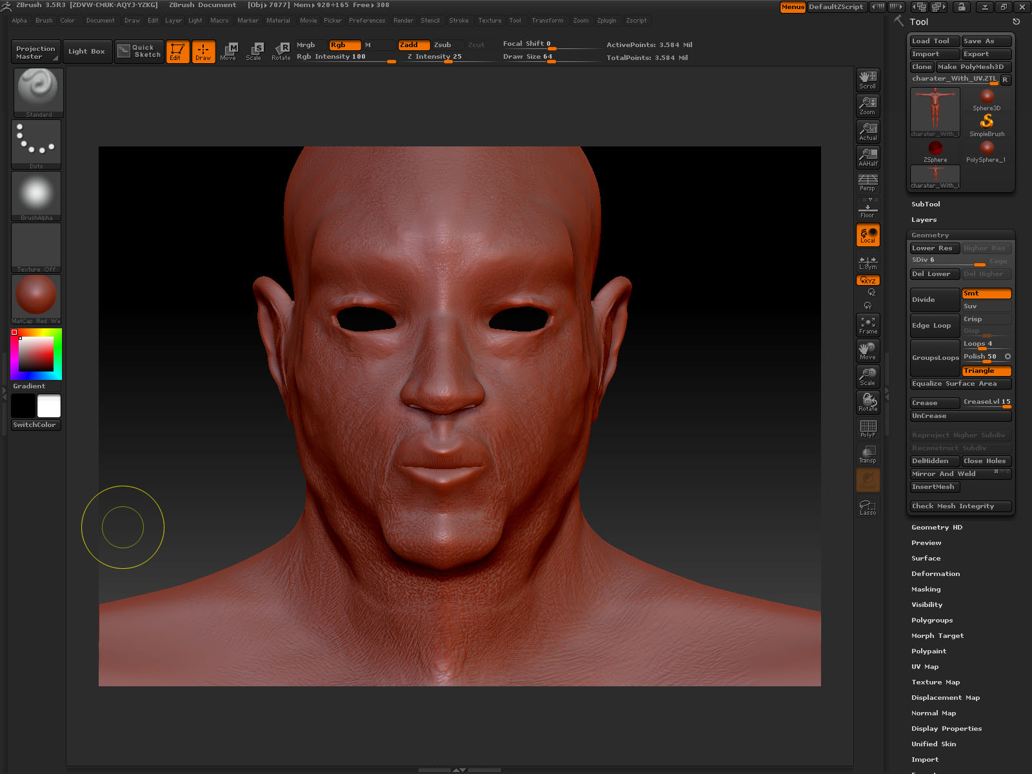Select the Edit mode icon
The width and height of the screenshot is (1032, 774).
tap(177, 52)
